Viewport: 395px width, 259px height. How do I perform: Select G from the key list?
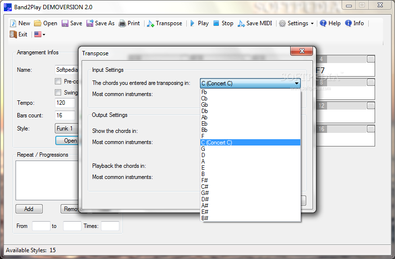250,149
